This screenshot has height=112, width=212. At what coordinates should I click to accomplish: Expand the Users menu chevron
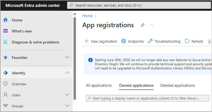point(67,95)
